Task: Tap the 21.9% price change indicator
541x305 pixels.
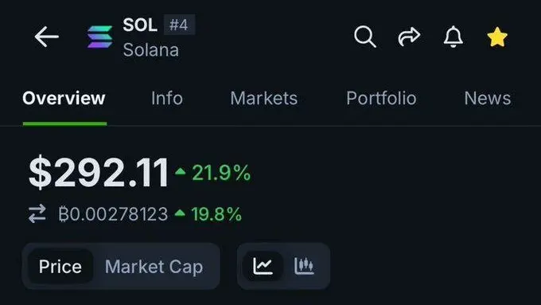Action: 213,172
